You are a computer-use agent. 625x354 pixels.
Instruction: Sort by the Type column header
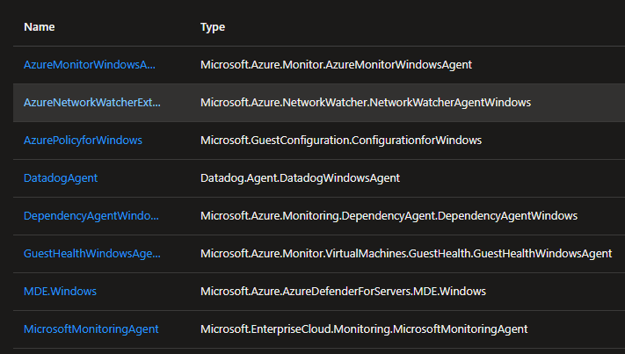click(x=213, y=26)
